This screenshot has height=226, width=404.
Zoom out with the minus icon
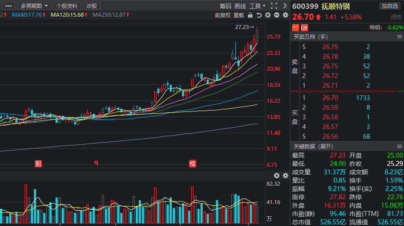277,15
